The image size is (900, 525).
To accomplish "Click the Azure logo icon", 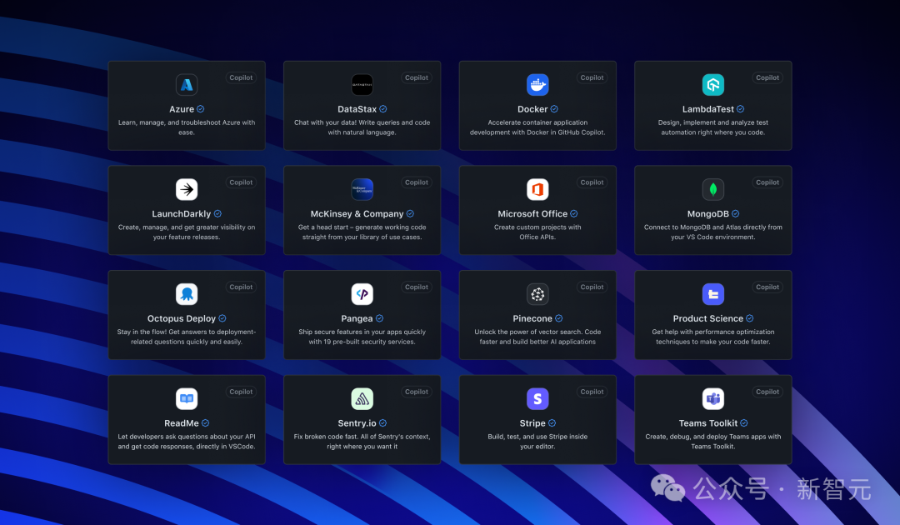I will tap(187, 85).
